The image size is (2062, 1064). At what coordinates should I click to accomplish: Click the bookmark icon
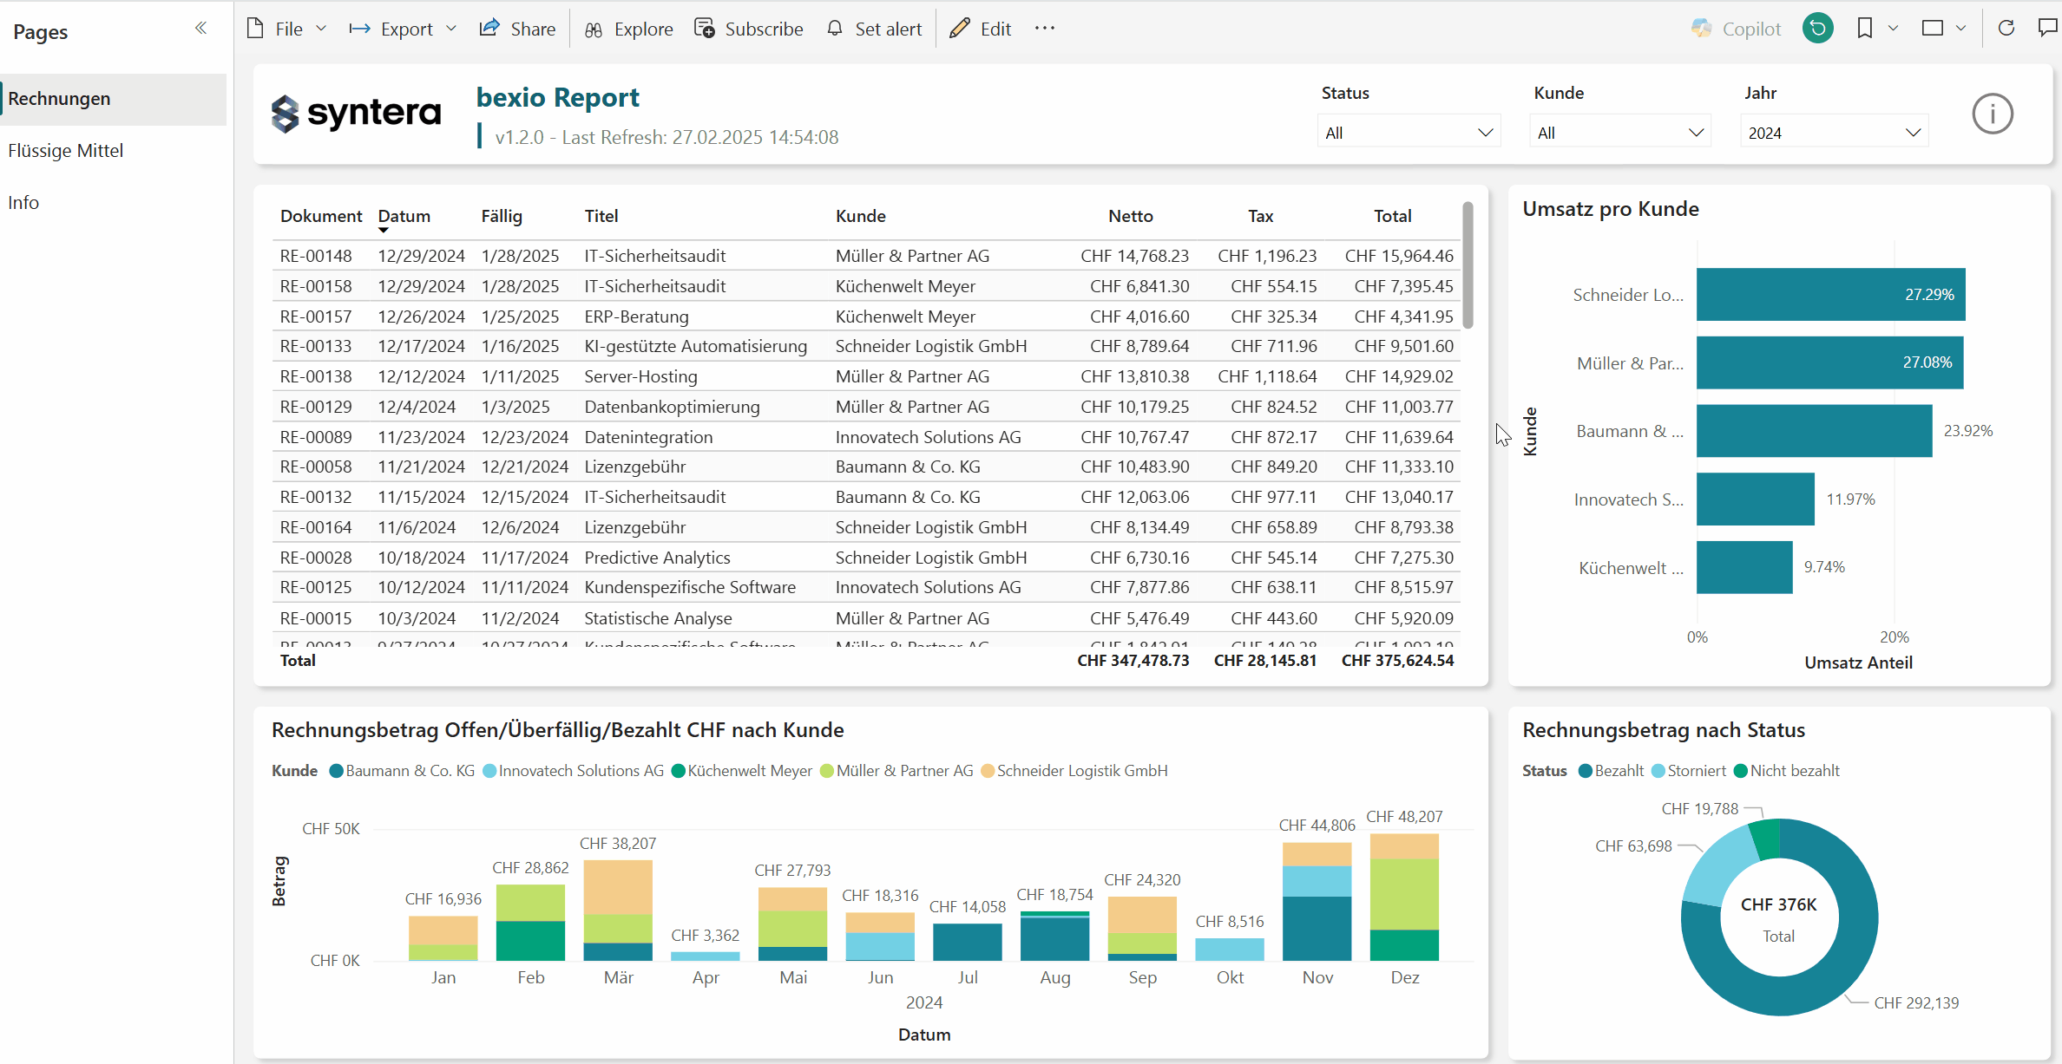tap(1864, 29)
